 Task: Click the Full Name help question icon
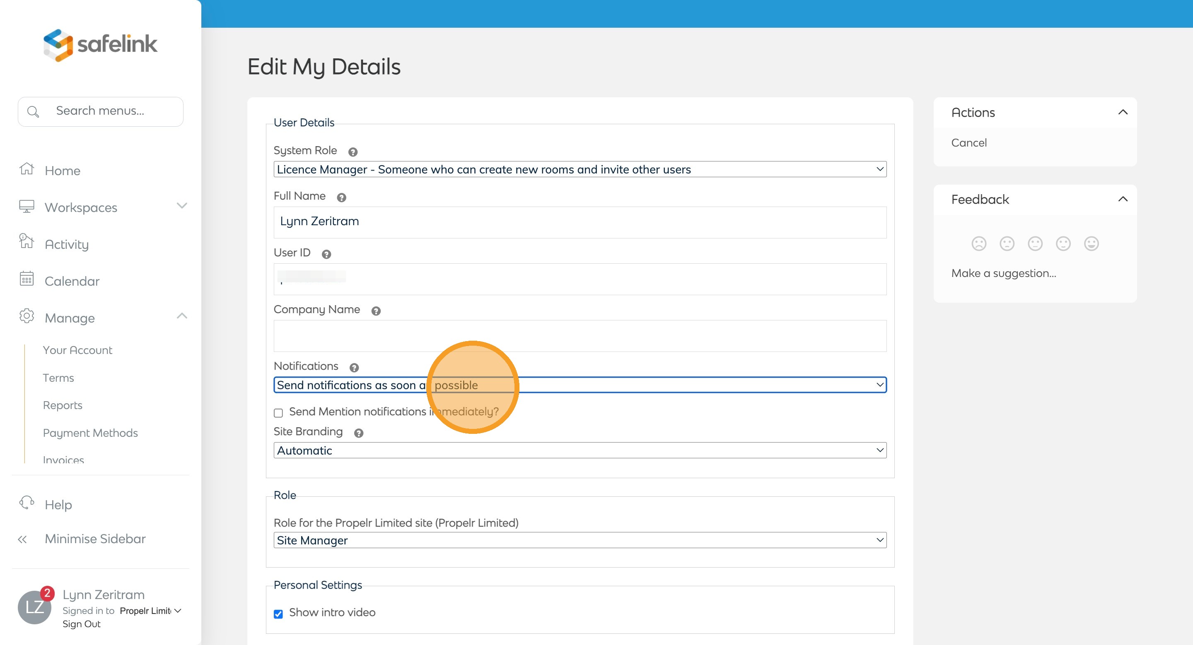[x=341, y=197]
